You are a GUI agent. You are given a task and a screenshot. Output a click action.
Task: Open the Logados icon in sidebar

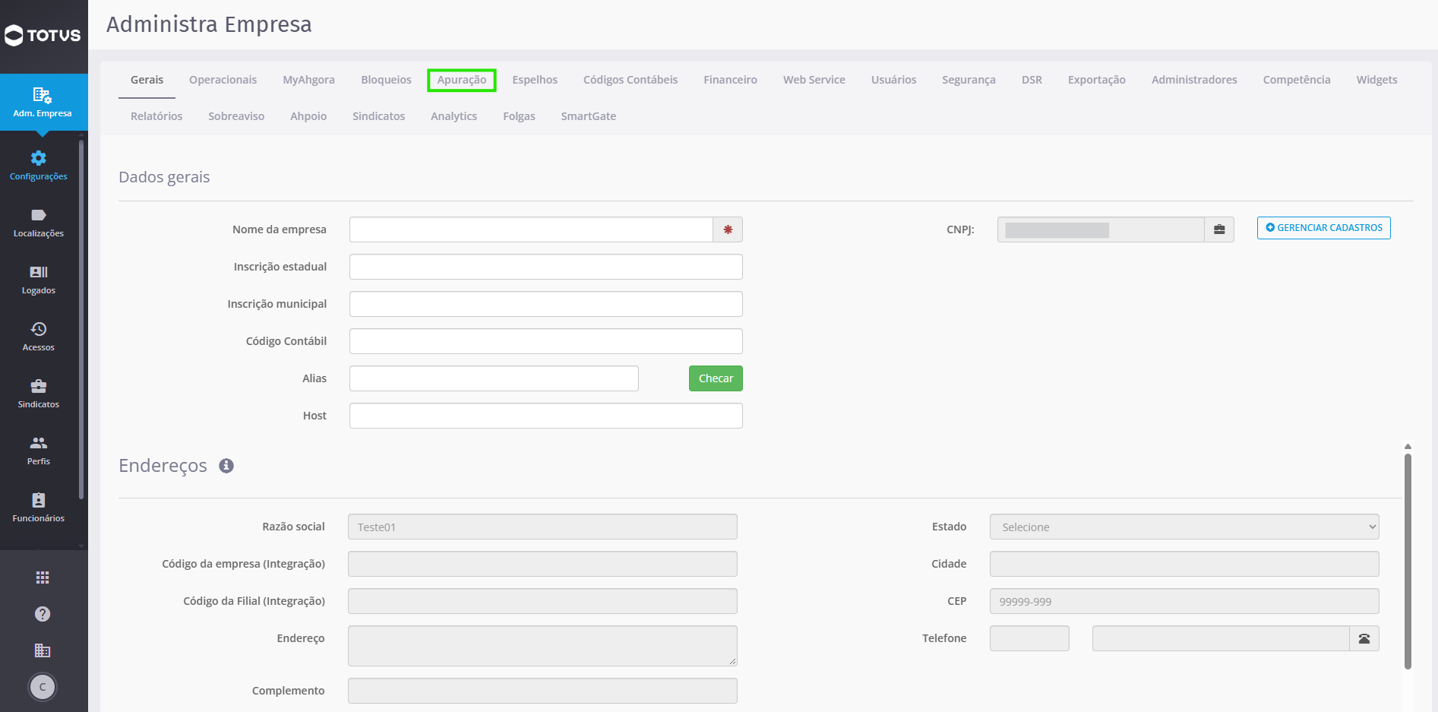point(39,272)
